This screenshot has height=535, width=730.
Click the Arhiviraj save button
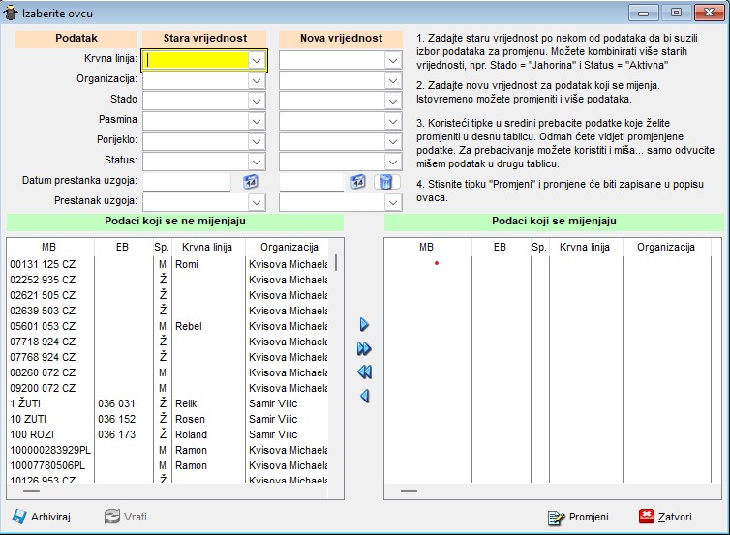pyautogui.click(x=43, y=517)
